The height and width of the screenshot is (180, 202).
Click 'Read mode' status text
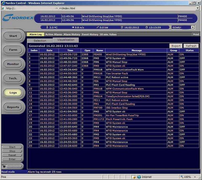[8, 172]
